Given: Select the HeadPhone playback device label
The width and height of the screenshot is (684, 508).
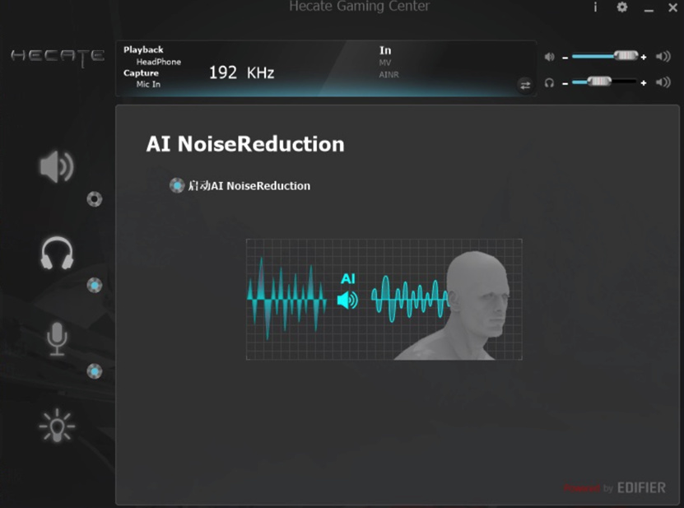Looking at the screenshot, I should pos(159,62).
